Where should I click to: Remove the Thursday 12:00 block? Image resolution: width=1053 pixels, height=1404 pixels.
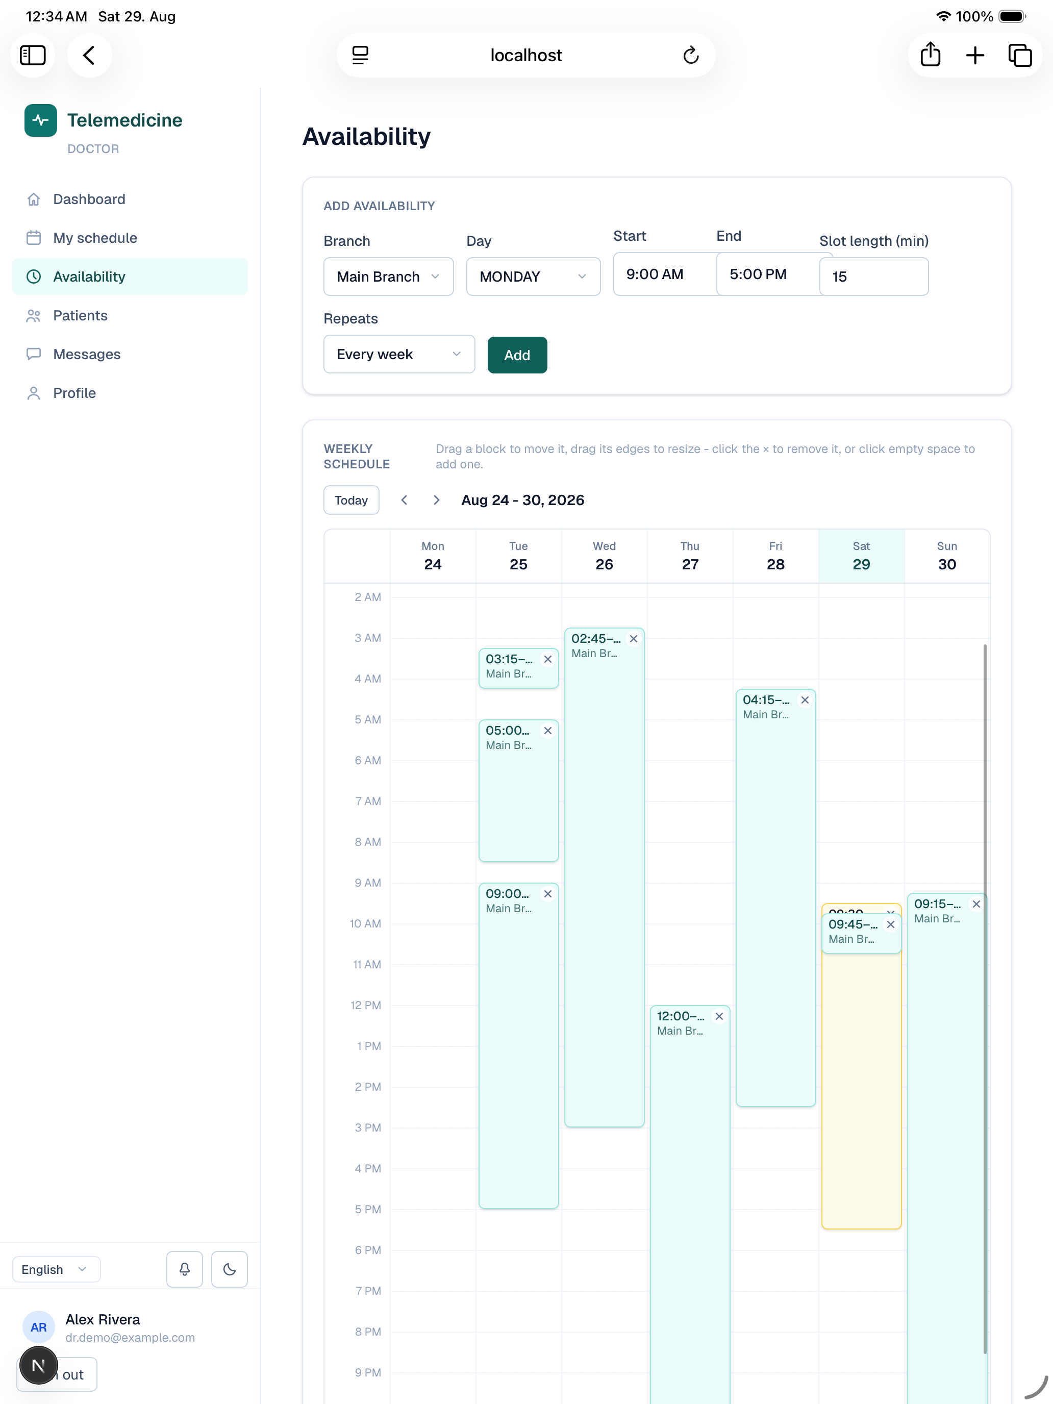pyautogui.click(x=719, y=1016)
